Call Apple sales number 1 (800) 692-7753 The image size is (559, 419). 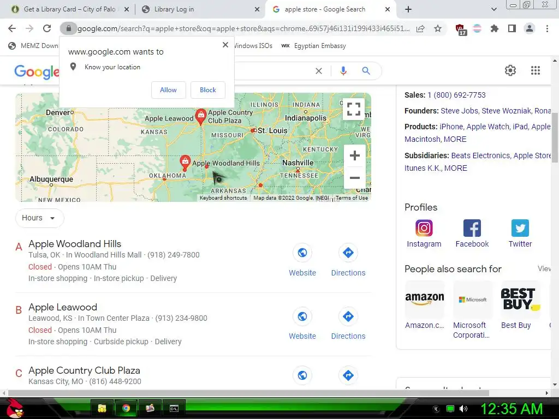pos(457,95)
